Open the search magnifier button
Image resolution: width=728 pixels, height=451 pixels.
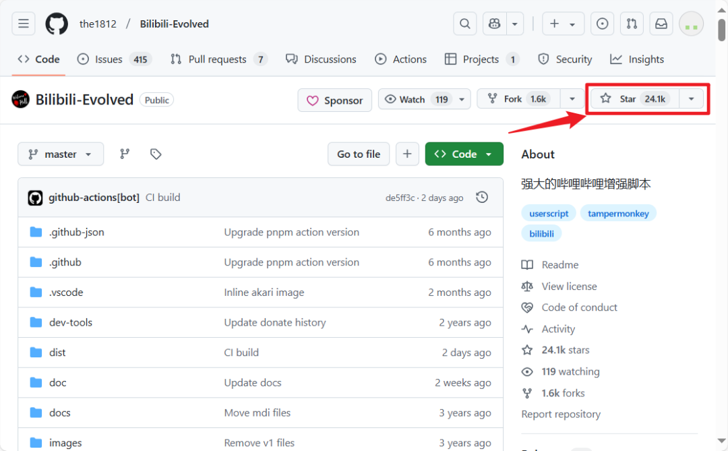coord(464,24)
